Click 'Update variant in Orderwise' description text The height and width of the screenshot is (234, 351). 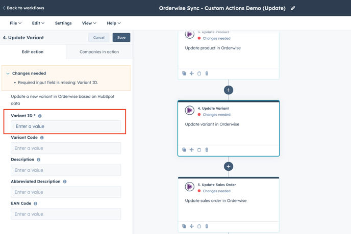point(212,124)
